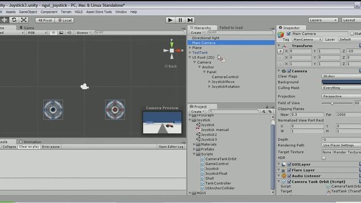Image resolution: width=361 pixels, height=203 pixels.
Task: Select the Move transform tool
Action: pyautogui.click(x=5, y=20)
